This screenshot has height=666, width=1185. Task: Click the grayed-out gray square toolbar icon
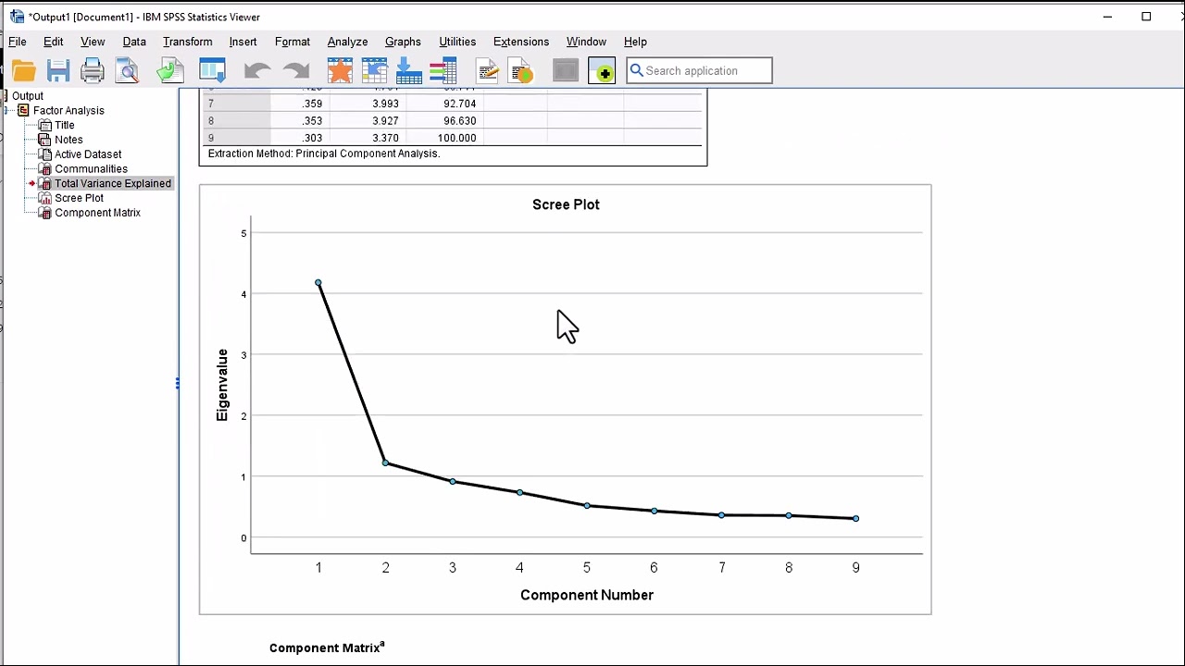pos(565,70)
